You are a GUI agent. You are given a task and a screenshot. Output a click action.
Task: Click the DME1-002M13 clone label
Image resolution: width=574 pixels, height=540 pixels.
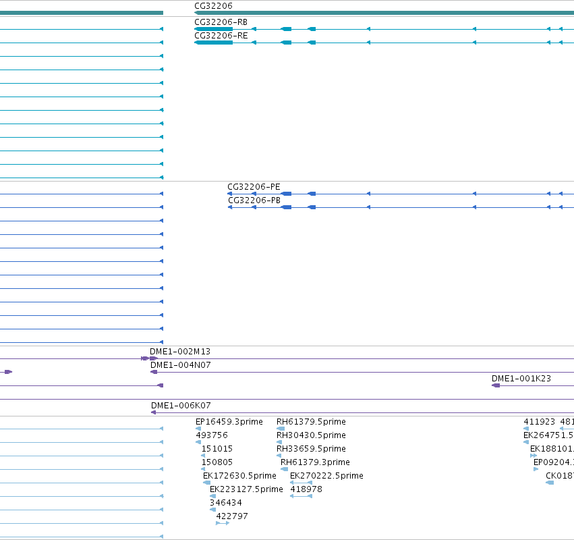(180, 352)
